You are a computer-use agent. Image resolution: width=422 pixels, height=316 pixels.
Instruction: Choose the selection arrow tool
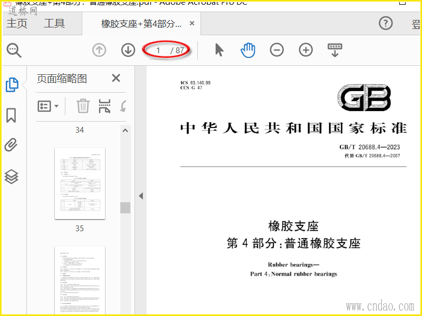pyautogui.click(x=219, y=50)
